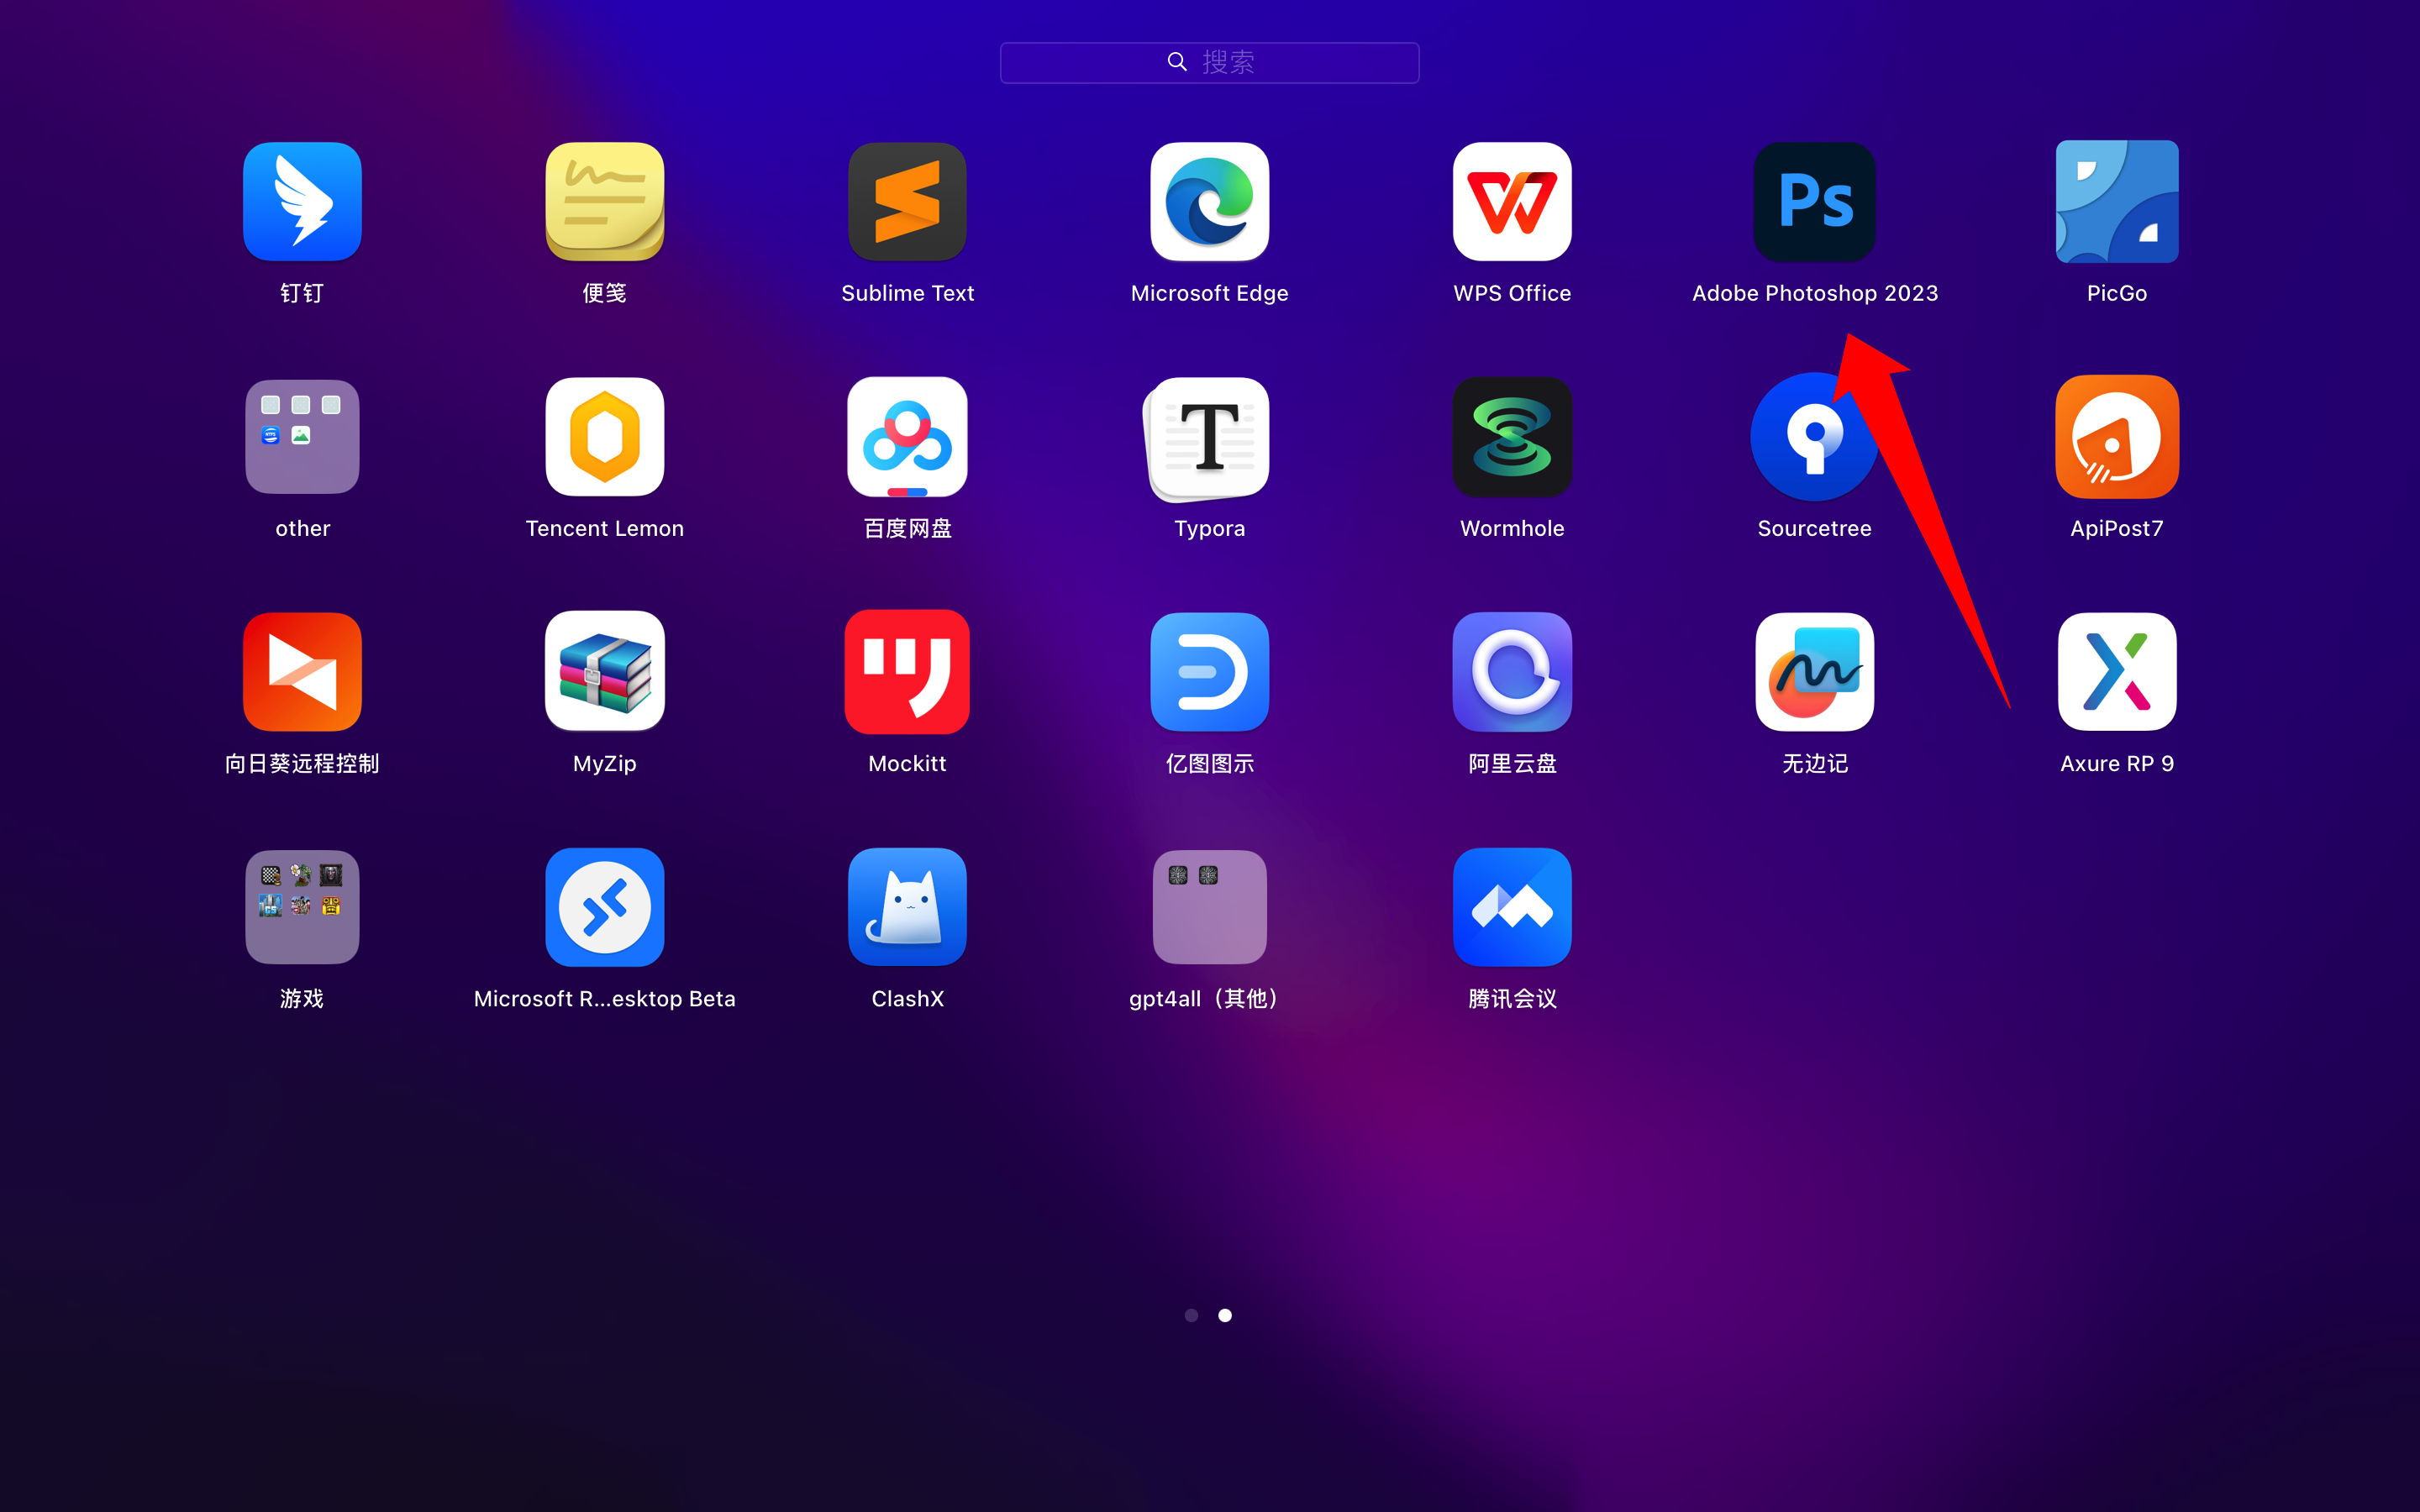Launch Mockitt prototyping app
This screenshot has height=1512, width=2420.
(907, 672)
